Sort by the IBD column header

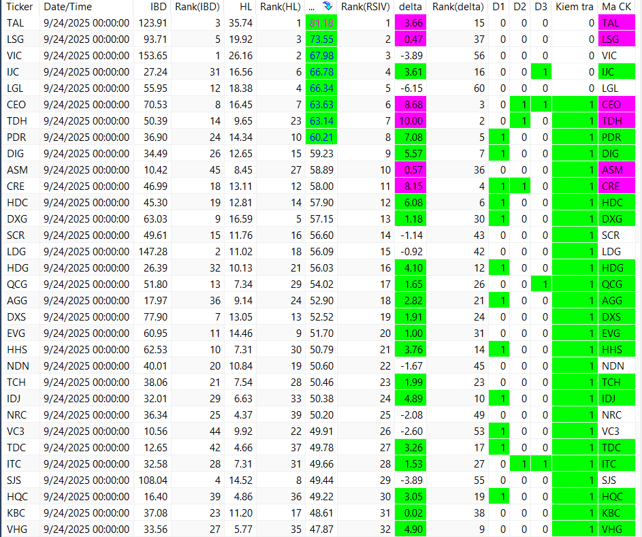(x=159, y=7)
